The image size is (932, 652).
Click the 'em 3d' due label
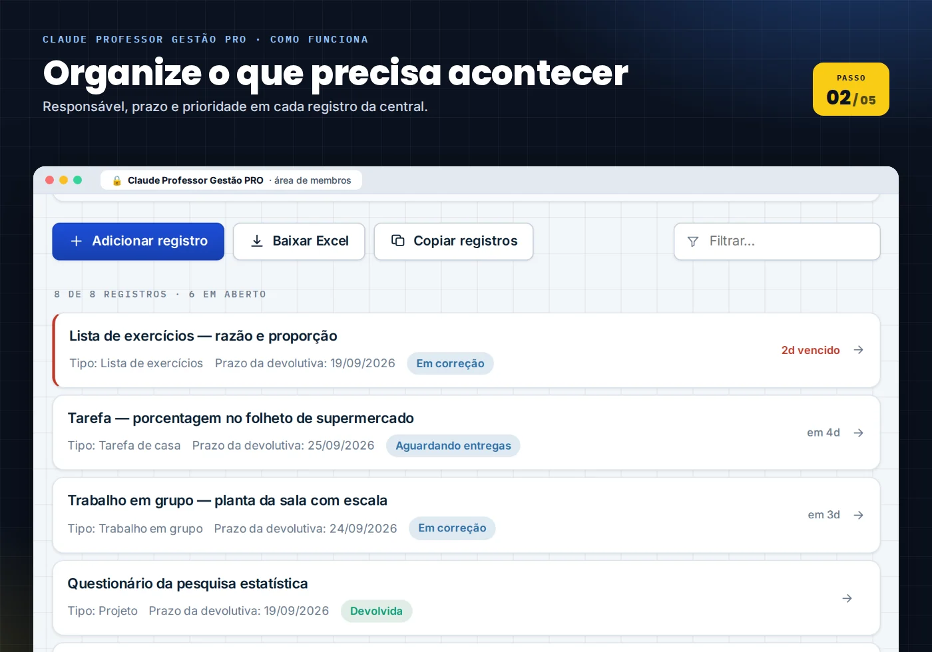pos(823,515)
